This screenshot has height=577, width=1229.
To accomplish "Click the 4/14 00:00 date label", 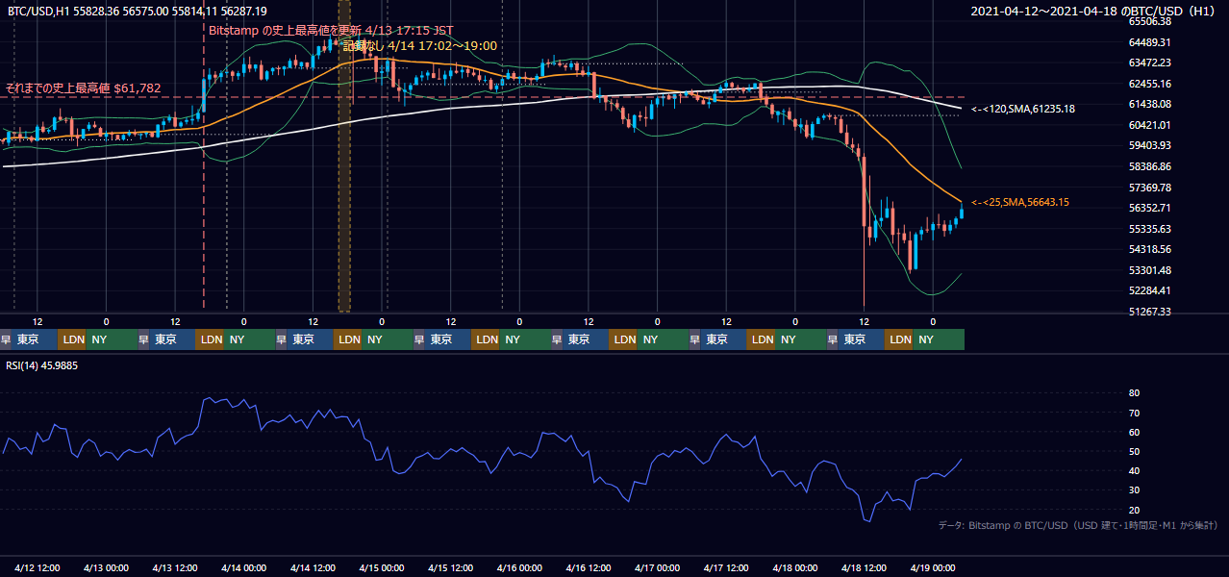I will (244, 567).
